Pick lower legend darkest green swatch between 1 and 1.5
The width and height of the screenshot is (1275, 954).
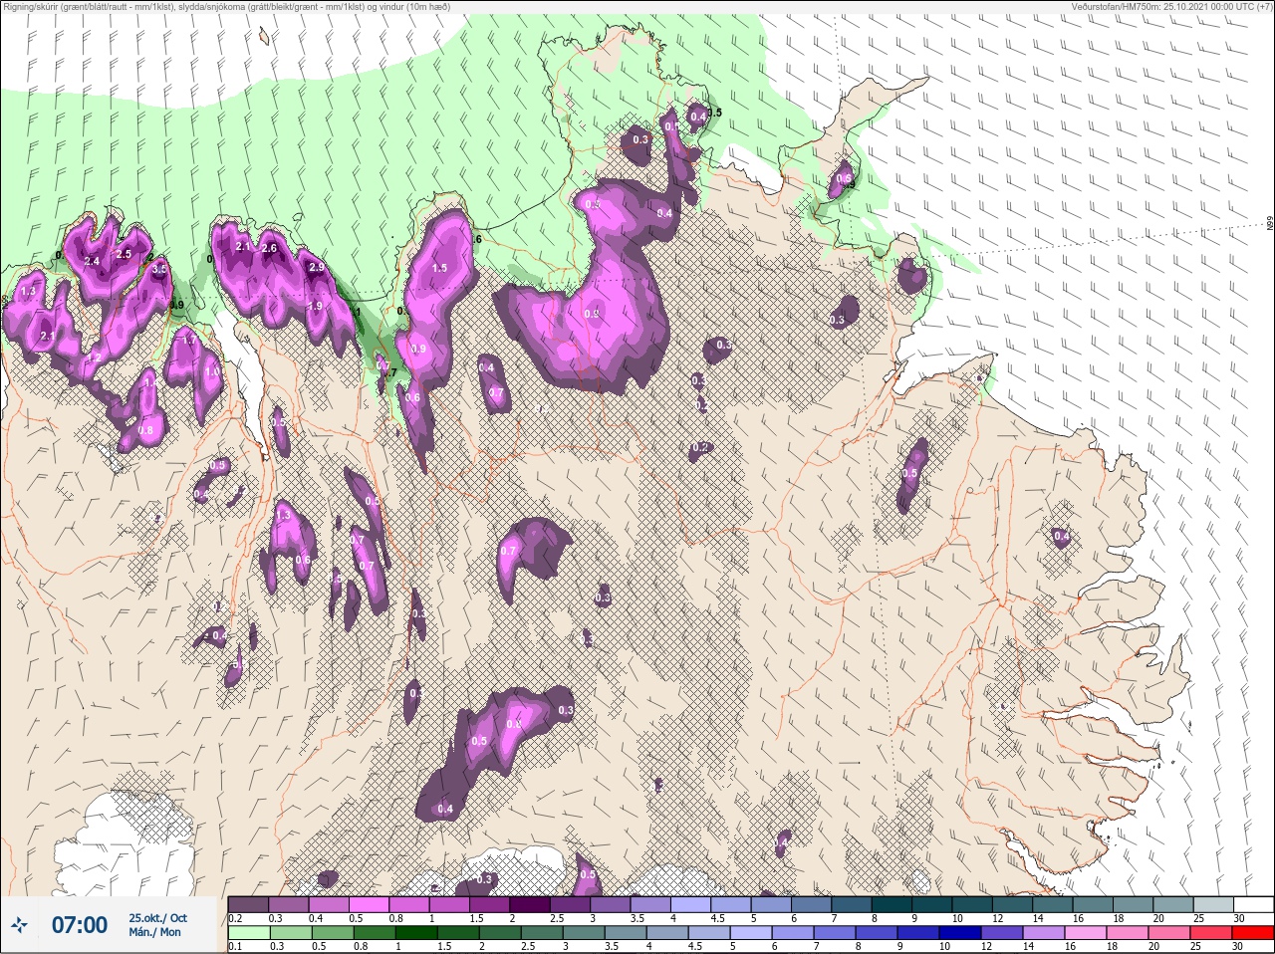415,933
